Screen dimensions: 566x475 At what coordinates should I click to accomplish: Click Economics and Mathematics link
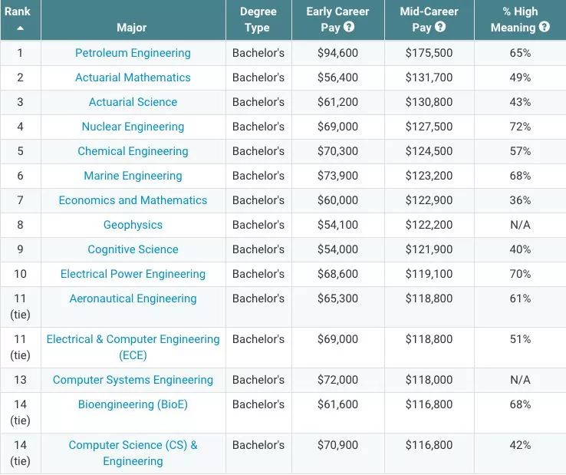pos(133,200)
